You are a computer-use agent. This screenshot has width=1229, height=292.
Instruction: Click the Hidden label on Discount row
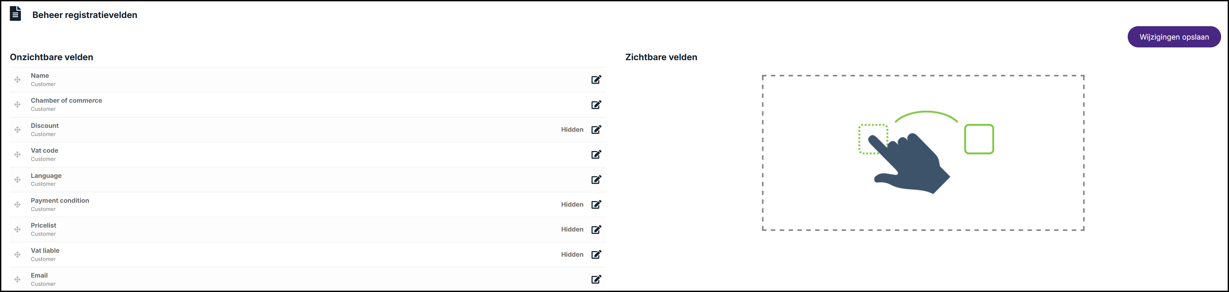click(572, 129)
